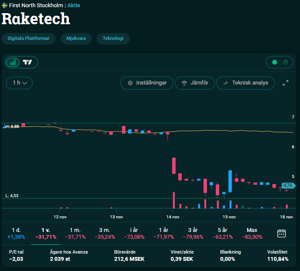Click First North Stockholm market label

coord(36,6)
